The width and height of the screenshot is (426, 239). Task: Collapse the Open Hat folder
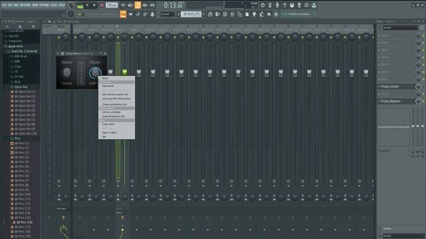click(x=21, y=87)
